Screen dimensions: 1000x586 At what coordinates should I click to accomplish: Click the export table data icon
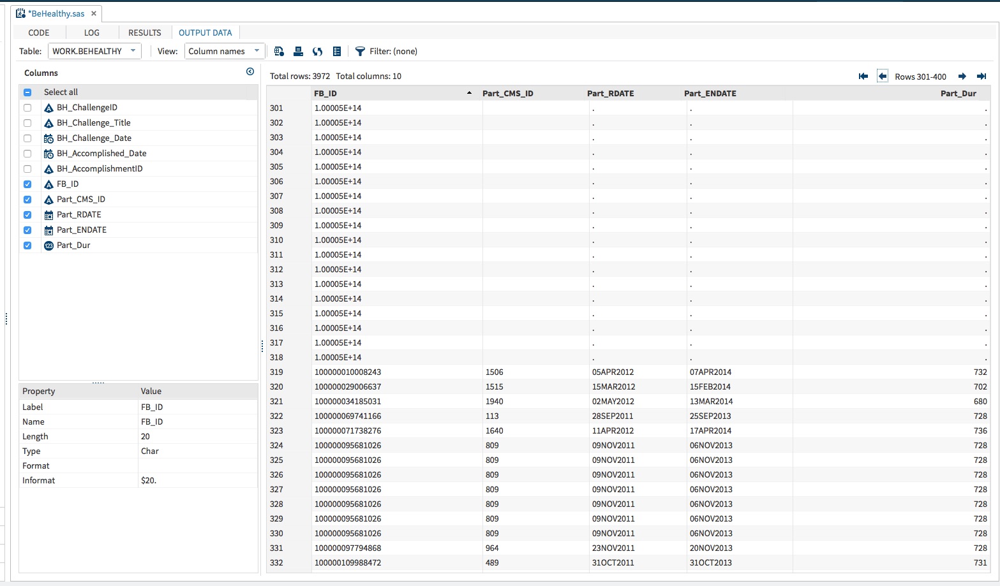click(279, 52)
